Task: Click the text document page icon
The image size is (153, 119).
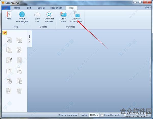Action: tap(19, 60)
